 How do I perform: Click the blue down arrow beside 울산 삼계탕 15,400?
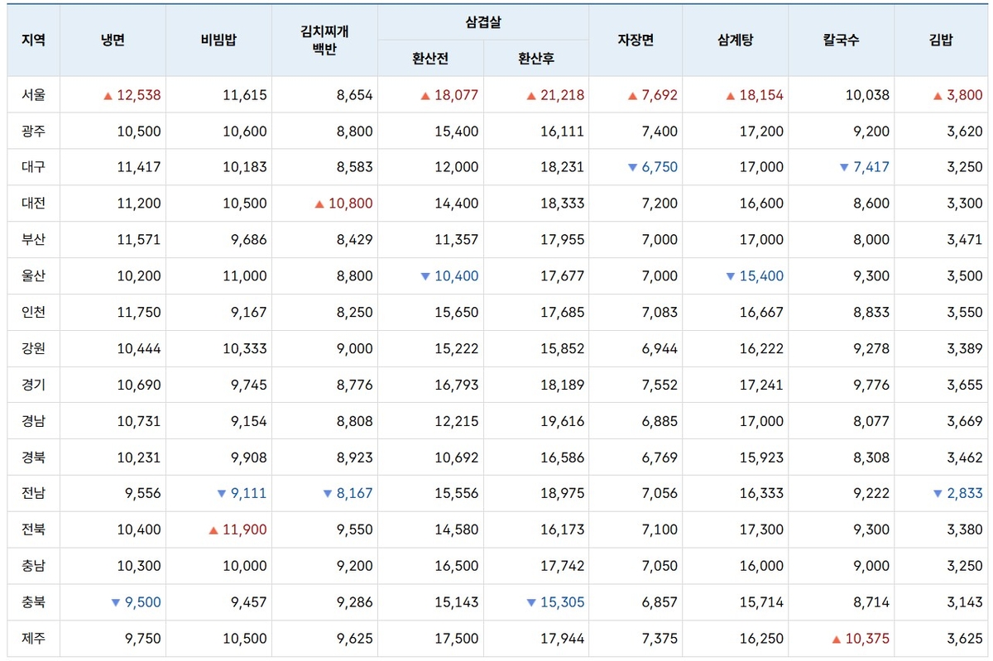tap(730, 276)
